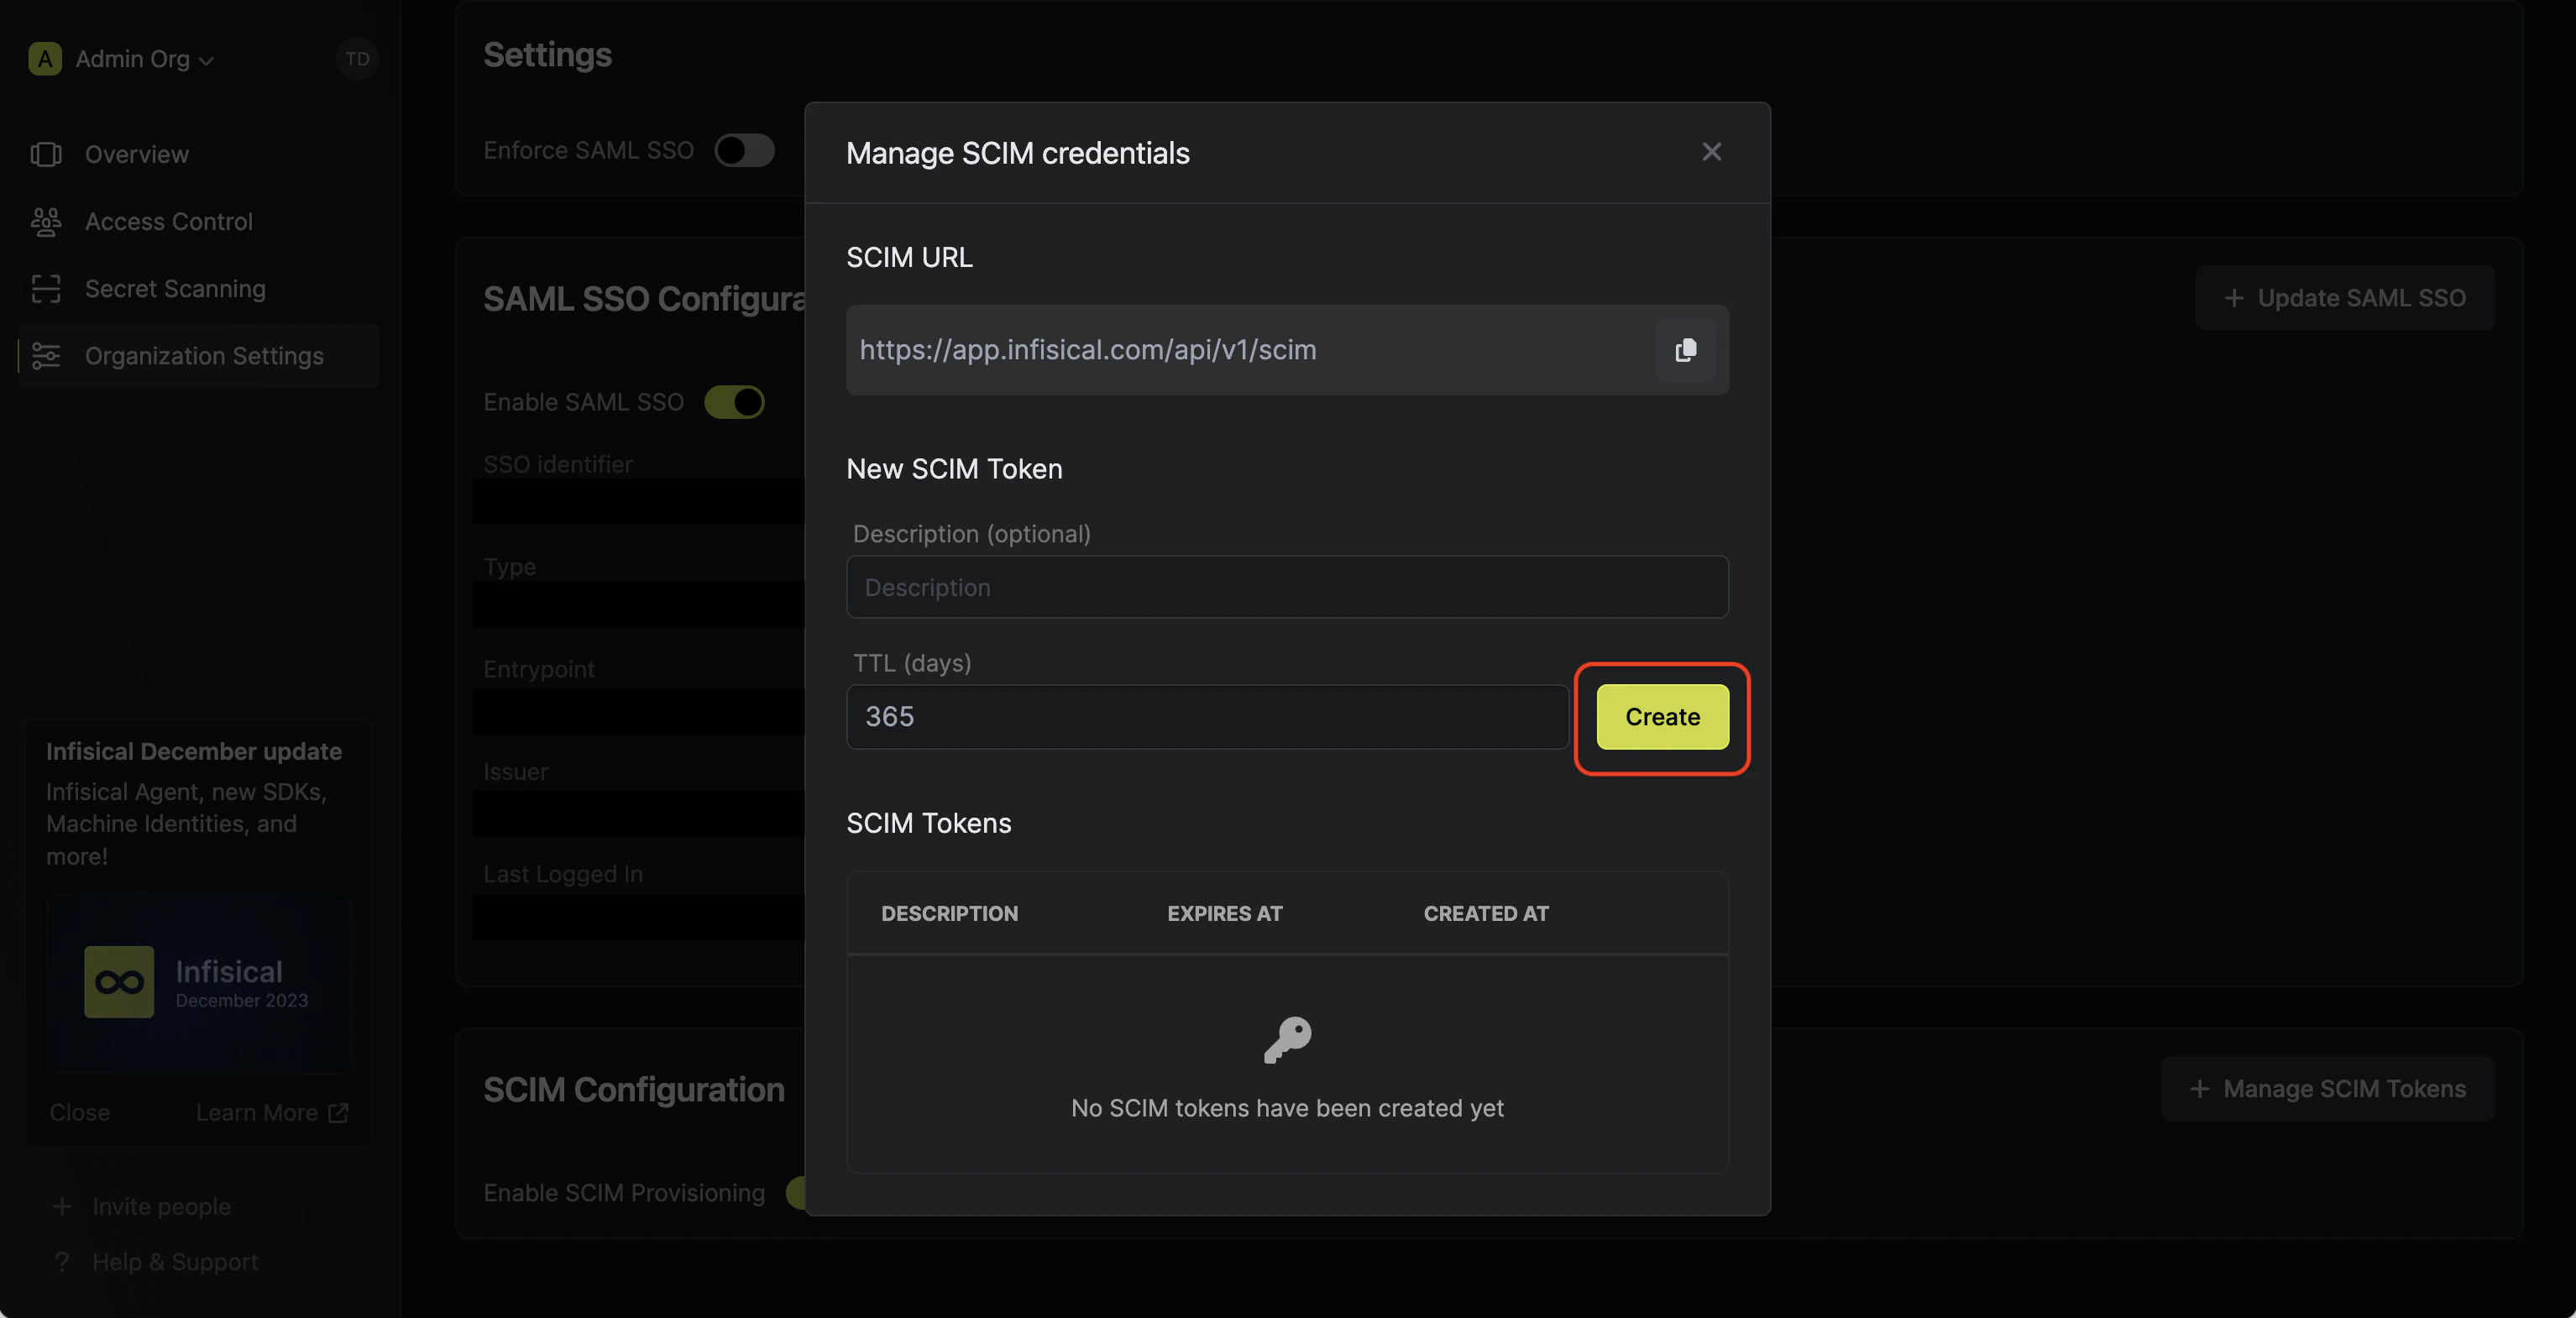Screen dimensions: 2576x1318
Task: Click the Access Control users icon
Action: tap(46, 221)
